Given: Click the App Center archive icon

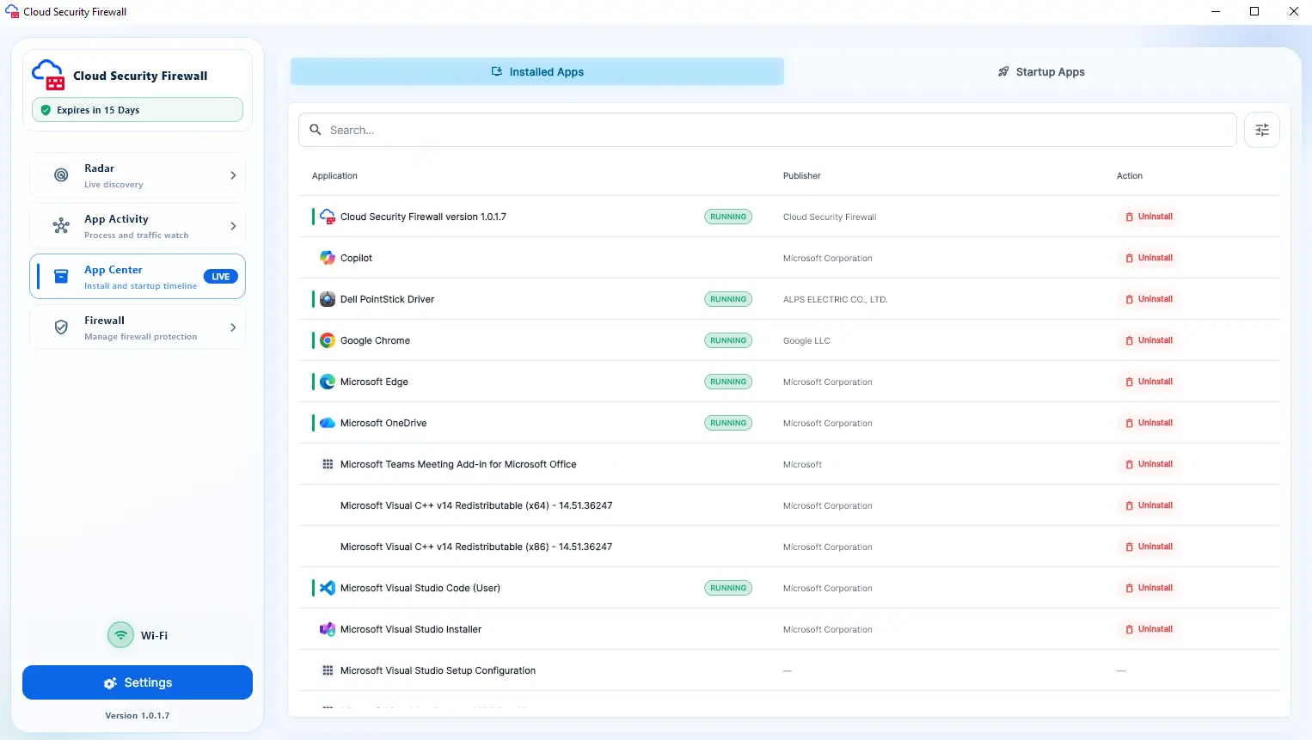Looking at the screenshot, I should tap(61, 277).
